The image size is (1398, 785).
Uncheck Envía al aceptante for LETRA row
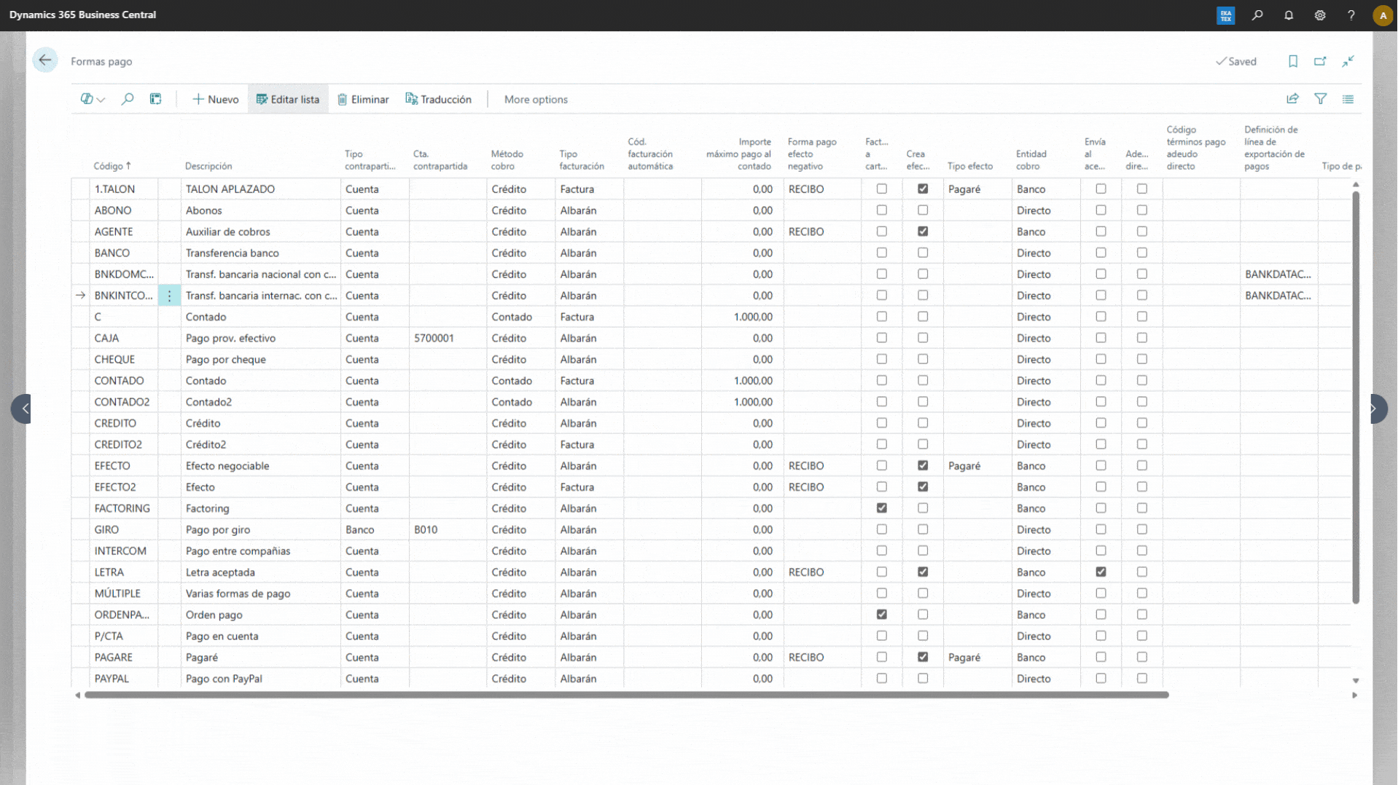1101,572
